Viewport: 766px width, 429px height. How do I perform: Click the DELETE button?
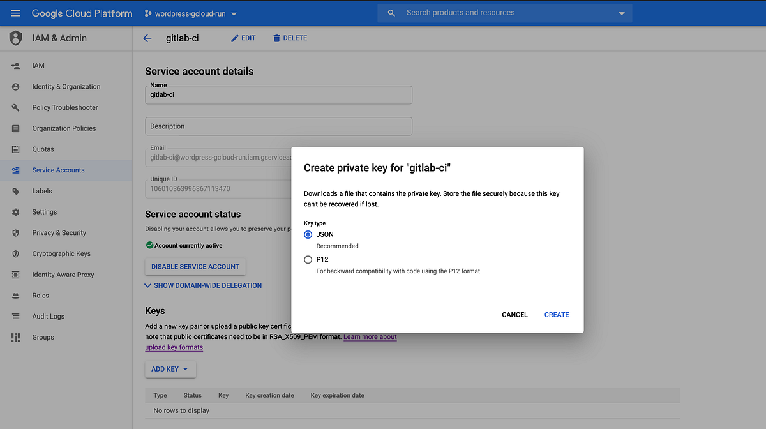(290, 38)
